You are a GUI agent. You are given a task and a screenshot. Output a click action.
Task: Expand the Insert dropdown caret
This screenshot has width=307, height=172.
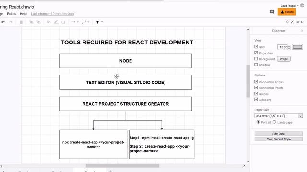(x=102, y=22)
